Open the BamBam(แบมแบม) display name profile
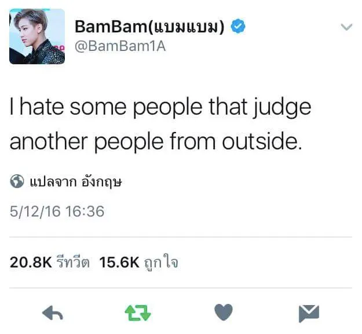The height and width of the screenshot is (334, 362). tap(149, 27)
